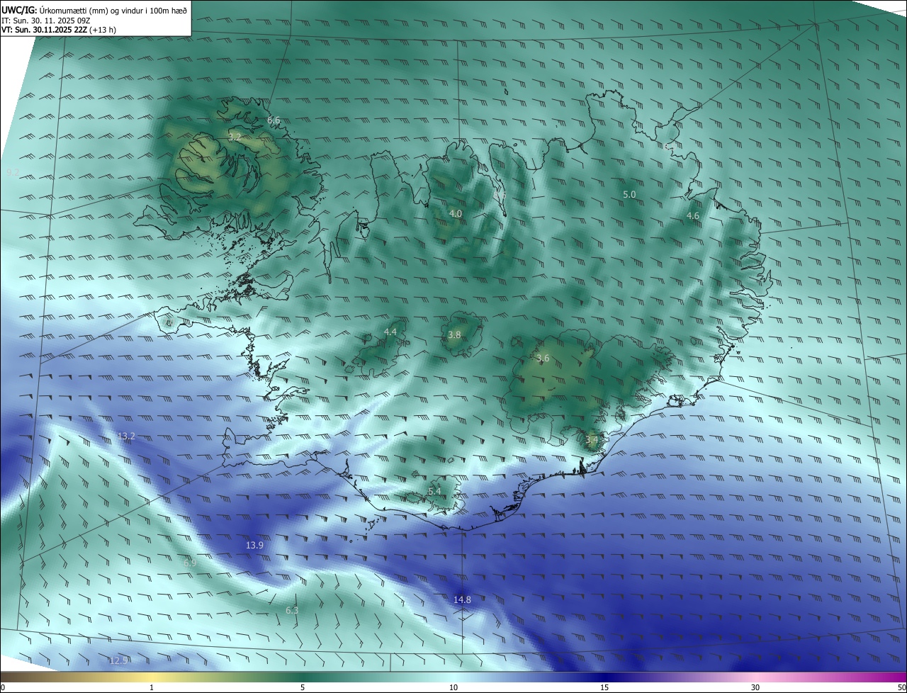Click the 14.8 maximum value label on the map
The height and width of the screenshot is (693, 907).
tap(462, 599)
